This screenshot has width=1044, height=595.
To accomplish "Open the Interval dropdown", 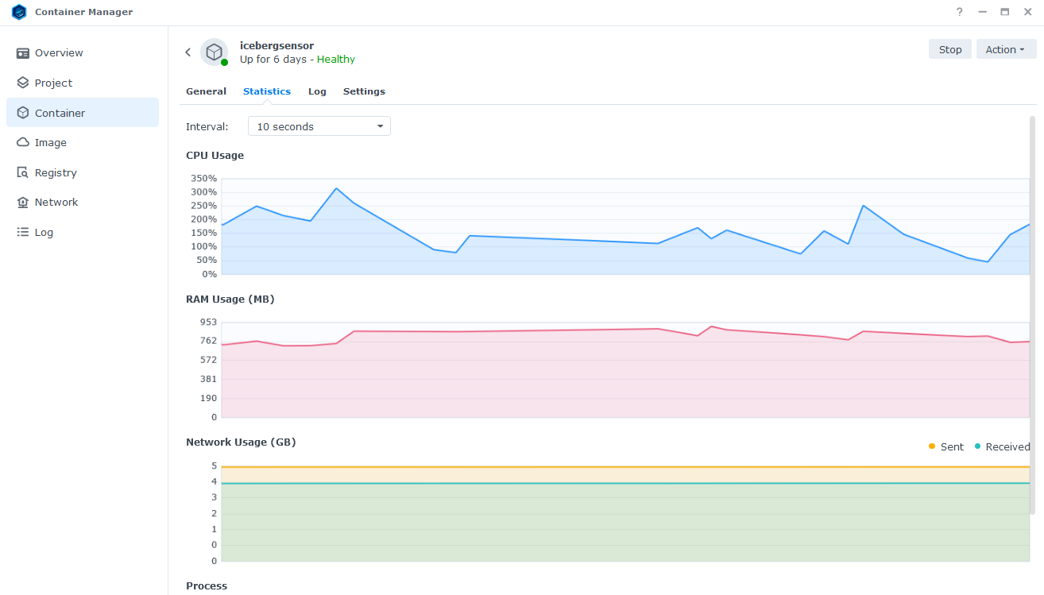I will [x=319, y=126].
